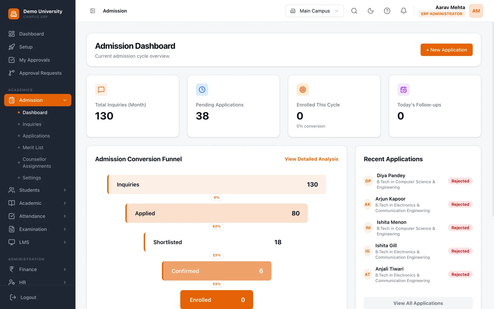Expand the Academic menu chevron
The width and height of the screenshot is (494, 309).
pyautogui.click(x=65, y=203)
